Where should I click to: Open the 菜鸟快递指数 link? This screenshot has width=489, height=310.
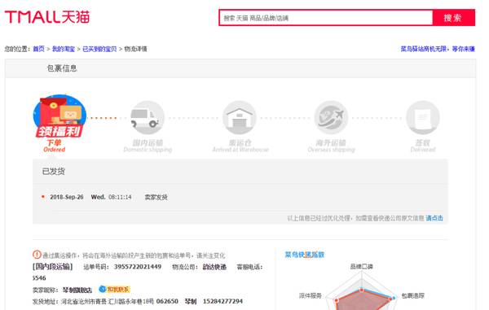pos(305,255)
